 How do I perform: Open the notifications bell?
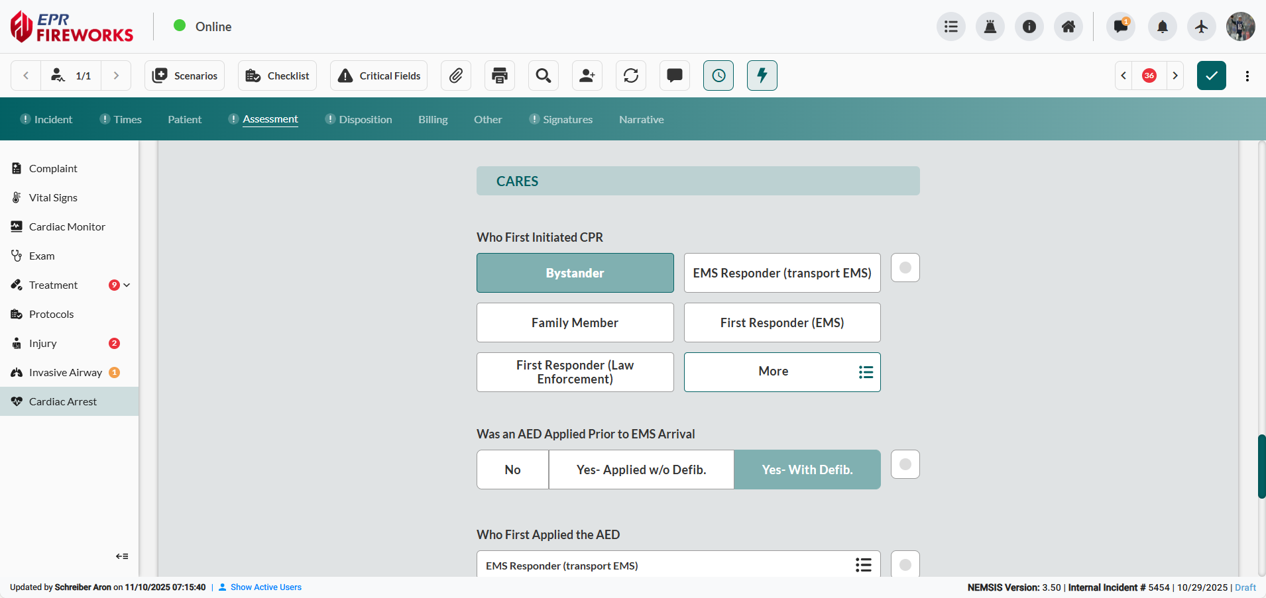click(1162, 26)
